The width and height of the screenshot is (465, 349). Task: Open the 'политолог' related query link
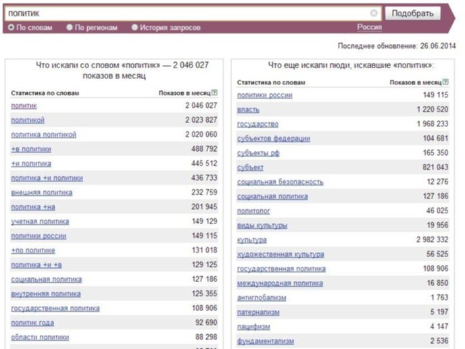tap(253, 211)
